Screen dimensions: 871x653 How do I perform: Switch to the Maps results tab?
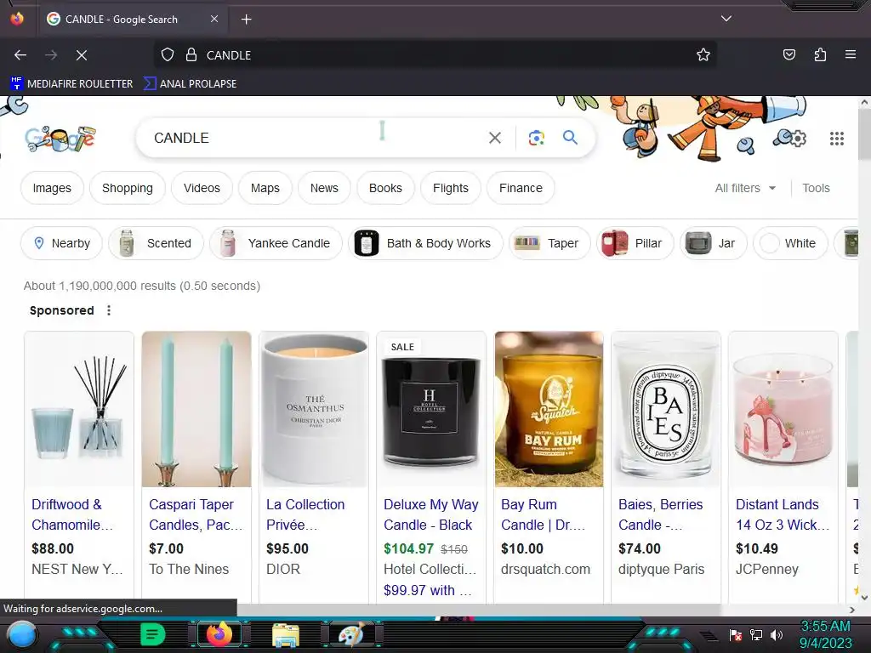coord(265,188)
